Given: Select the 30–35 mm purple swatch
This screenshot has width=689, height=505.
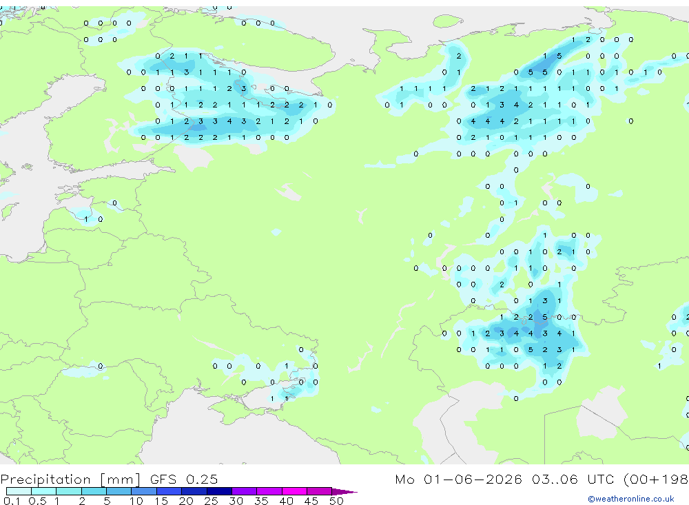Looking at the screenshot, I should pos(245,491).
